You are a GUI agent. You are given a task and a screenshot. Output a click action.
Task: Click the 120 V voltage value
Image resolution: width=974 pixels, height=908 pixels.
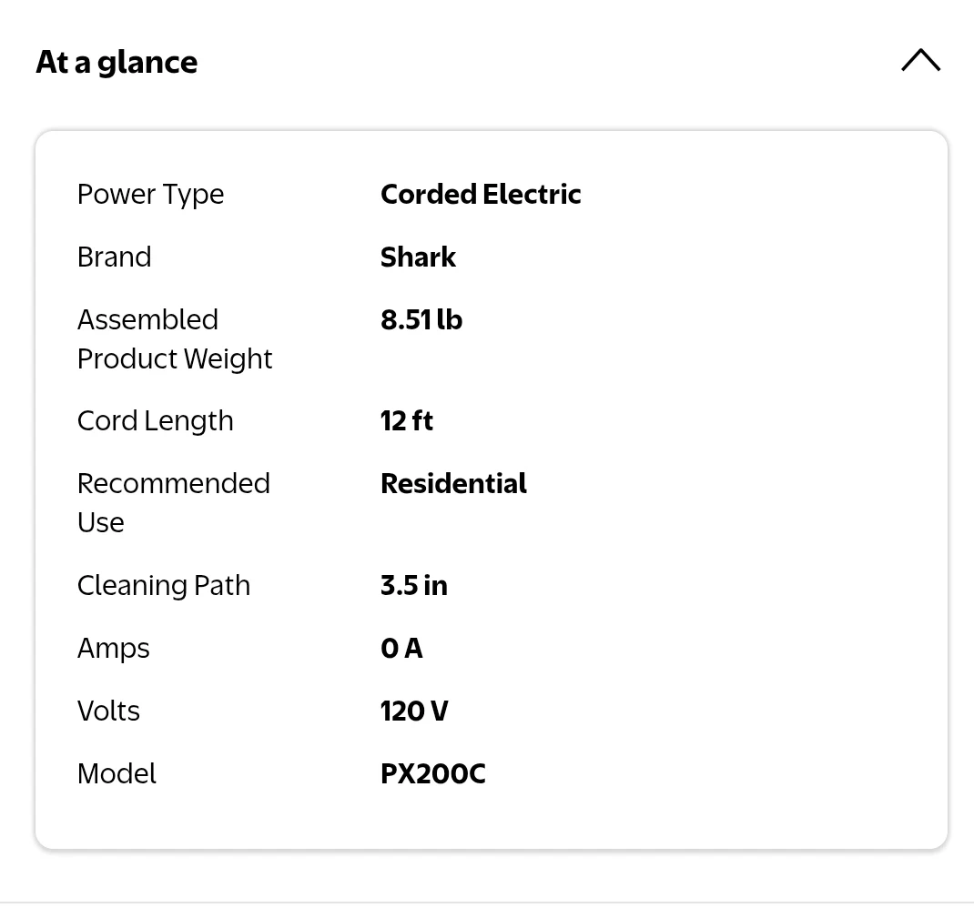pyautogui.click(x=414, y=711)
